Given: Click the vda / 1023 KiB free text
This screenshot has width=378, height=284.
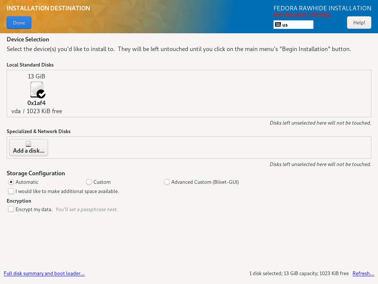Looking at the screenshot, I should pos(37,111).
